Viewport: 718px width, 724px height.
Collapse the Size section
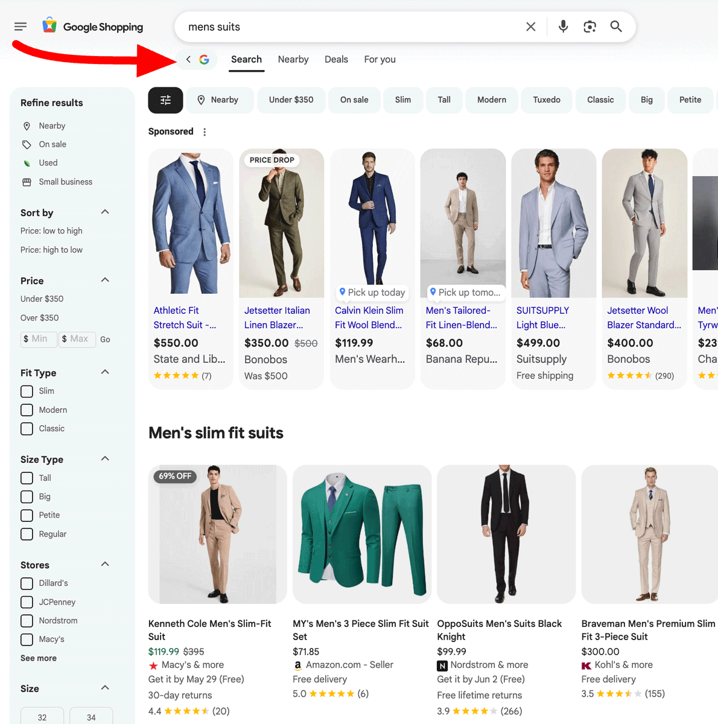click(105, 688)
